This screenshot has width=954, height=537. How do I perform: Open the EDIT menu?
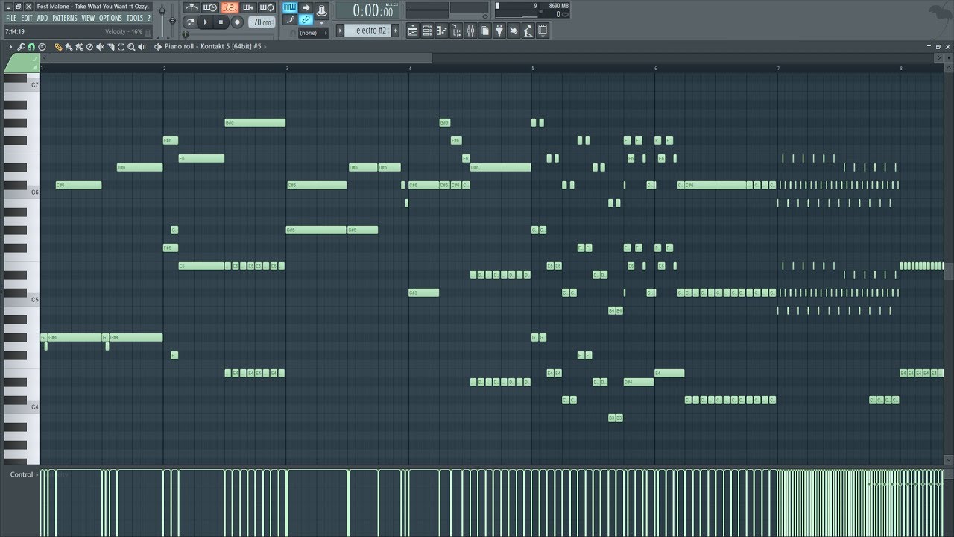[27, 18]
